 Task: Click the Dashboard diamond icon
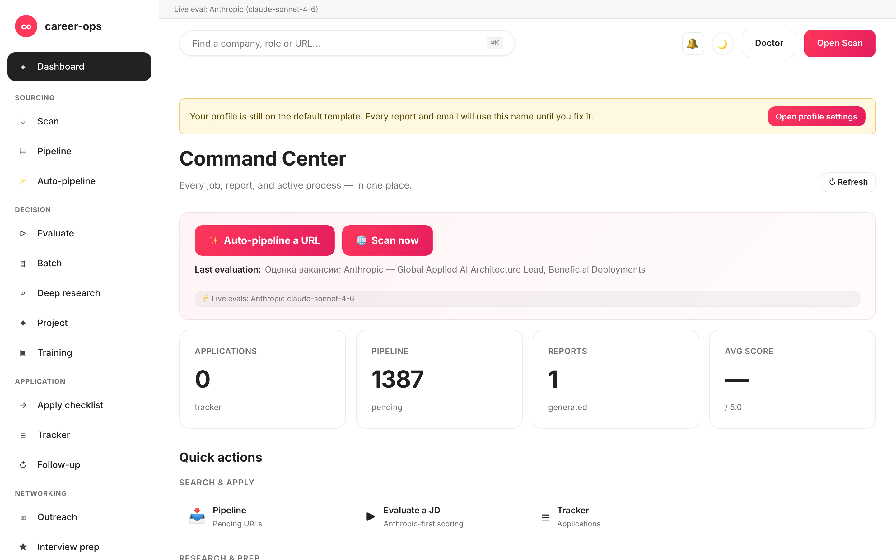click(23, 67)
